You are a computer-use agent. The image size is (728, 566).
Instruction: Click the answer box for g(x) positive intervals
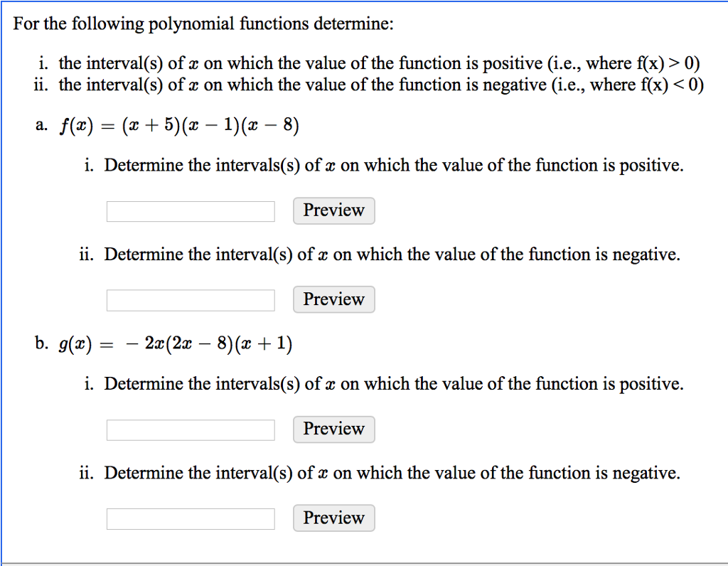190,429
